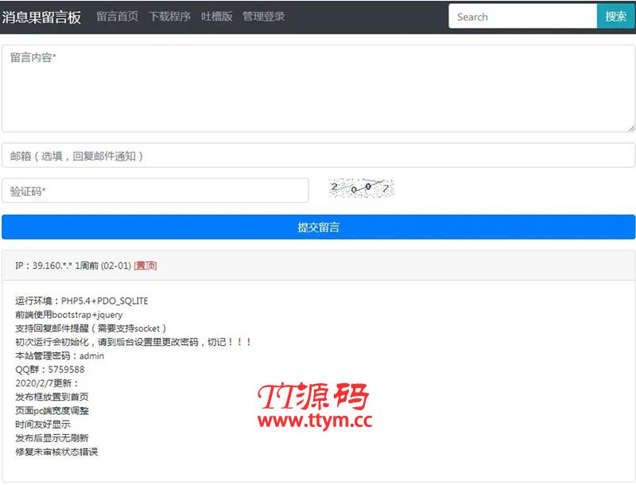Open the 消息果留言板 site title
636x485 pixels.
41,17
